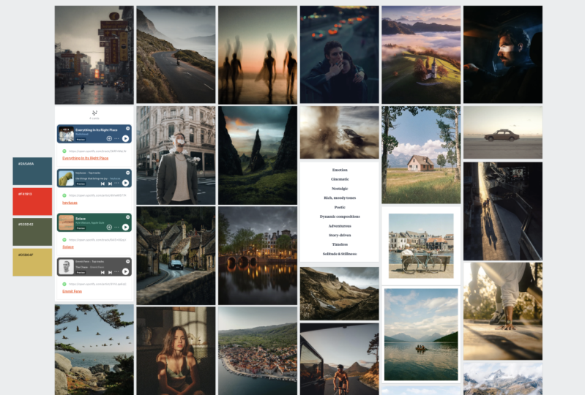Open more options on Solace player
This screenshot has width=585, height=395.
[x=116, y=227]
